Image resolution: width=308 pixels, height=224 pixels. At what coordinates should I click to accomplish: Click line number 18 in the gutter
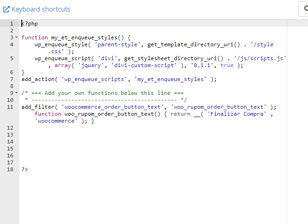click(10, 169)
